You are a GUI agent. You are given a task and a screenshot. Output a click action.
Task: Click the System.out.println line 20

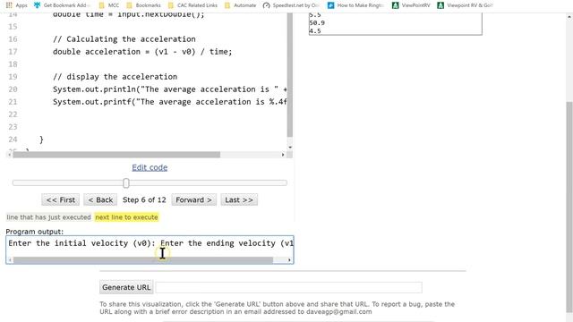[x=170, y=89]
